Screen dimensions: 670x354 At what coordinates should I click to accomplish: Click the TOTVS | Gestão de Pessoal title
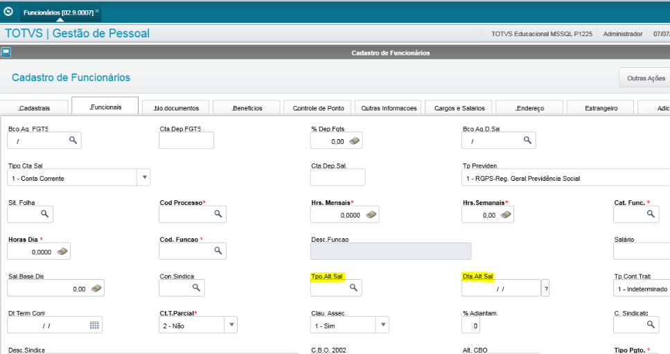tap(78, 33)
